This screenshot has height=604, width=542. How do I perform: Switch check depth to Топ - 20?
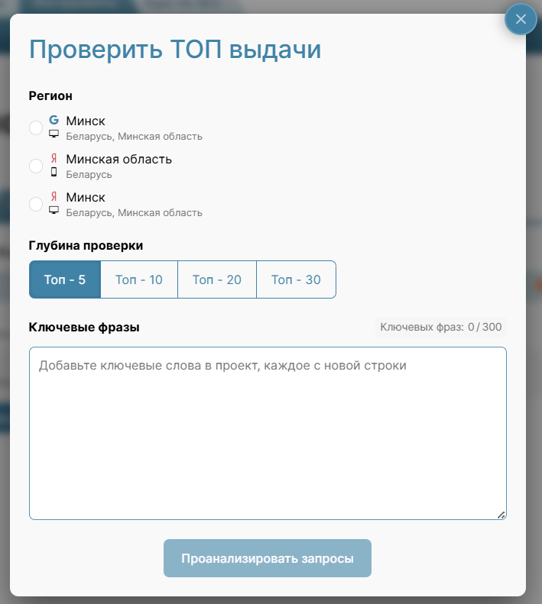tap(217, 279)
